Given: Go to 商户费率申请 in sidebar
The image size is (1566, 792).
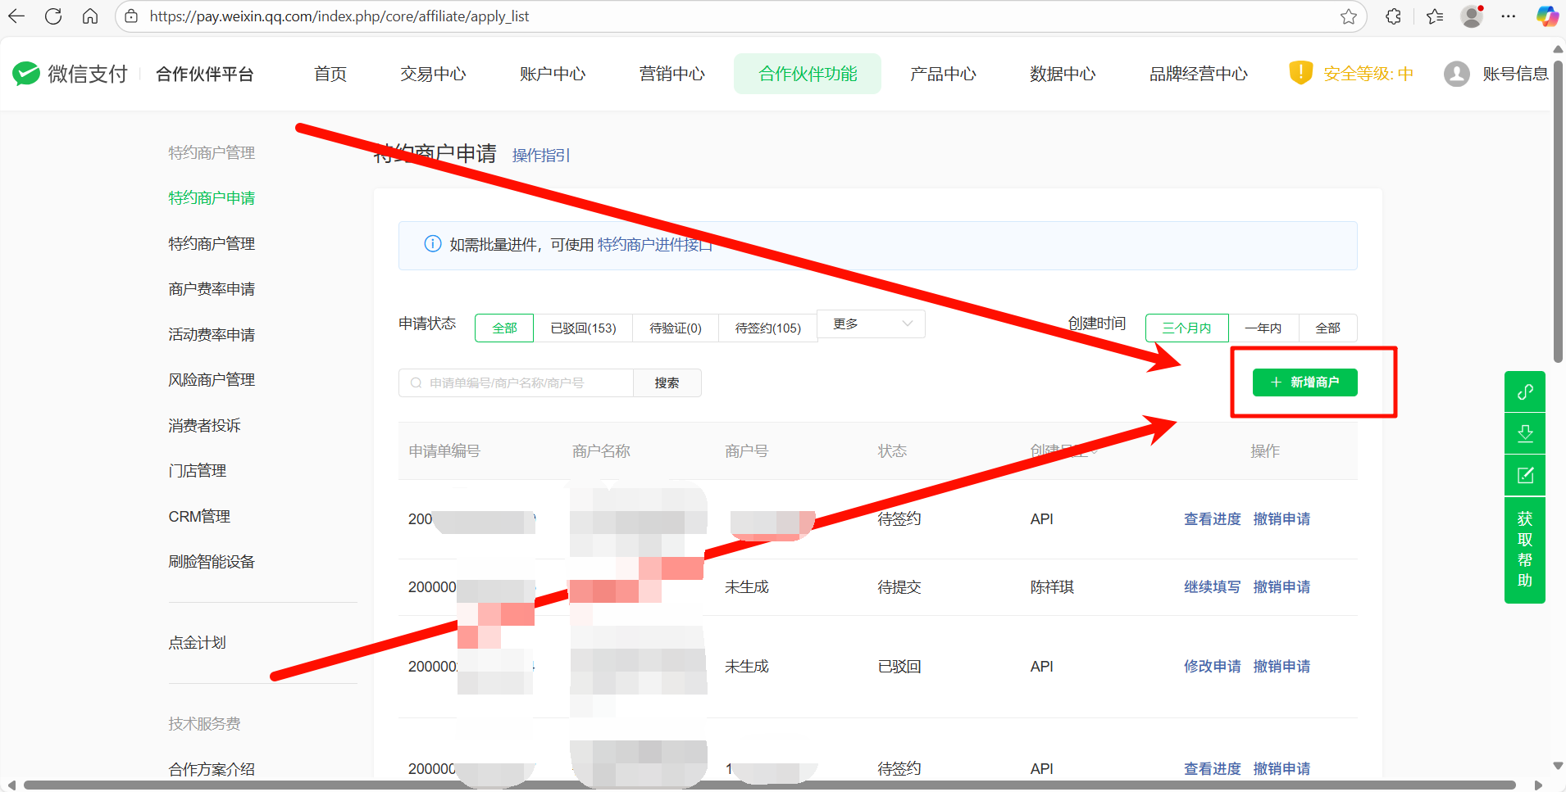Looking at the screenshot, I should point(212,289).
